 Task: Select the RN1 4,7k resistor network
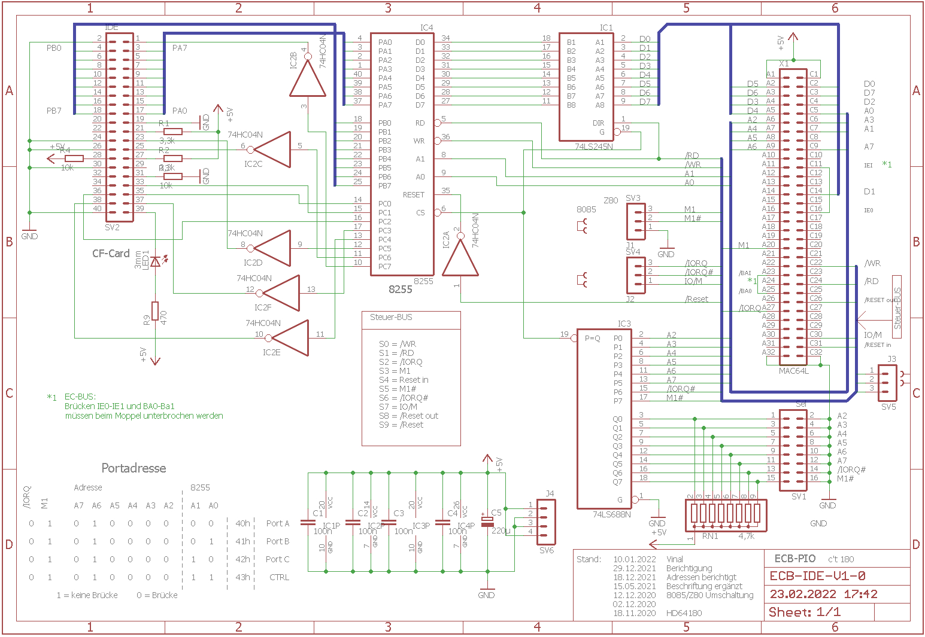[x=725, y=514]
